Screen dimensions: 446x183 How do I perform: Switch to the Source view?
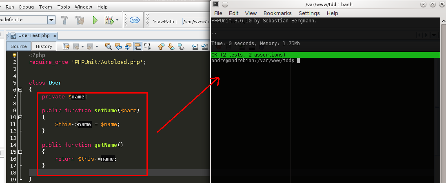(19, 46)
